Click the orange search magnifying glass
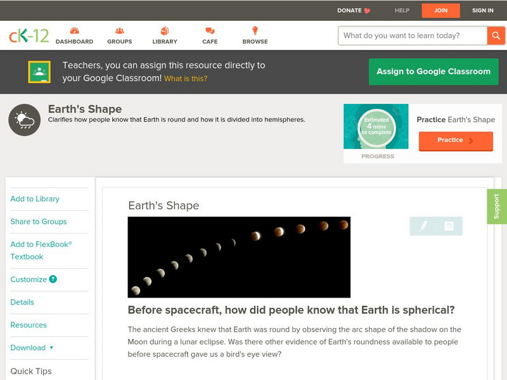 pyautogui.click(x=496, y=36)
